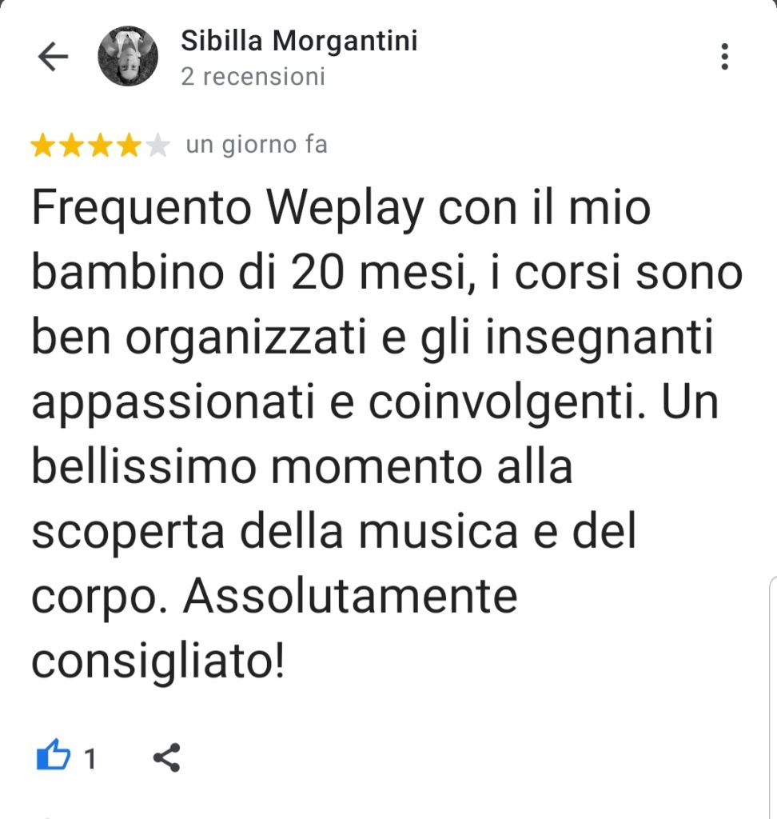Image resolution: width=777 pixels, height=819 pixels.
Task: Click the like count number 1
Action: click(90, 758)
